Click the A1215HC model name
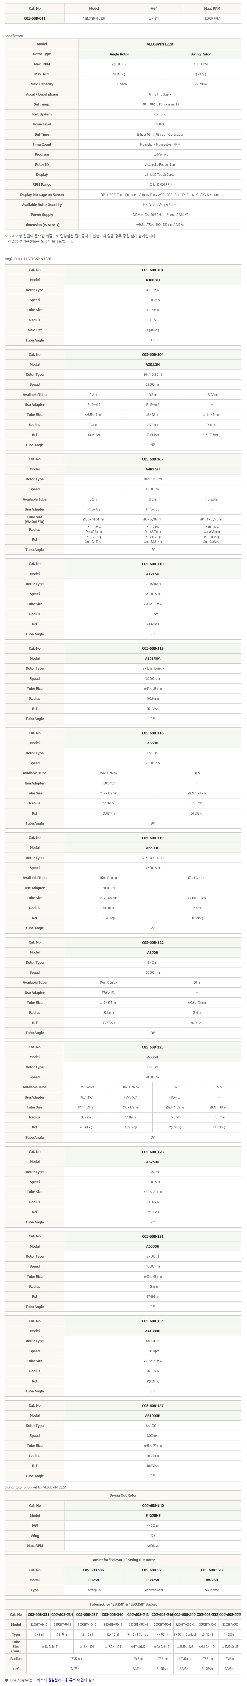 coord(152,659)
